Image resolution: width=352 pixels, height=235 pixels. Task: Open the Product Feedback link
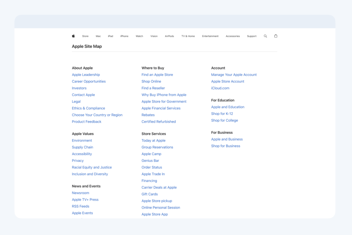tap(87, 122)
